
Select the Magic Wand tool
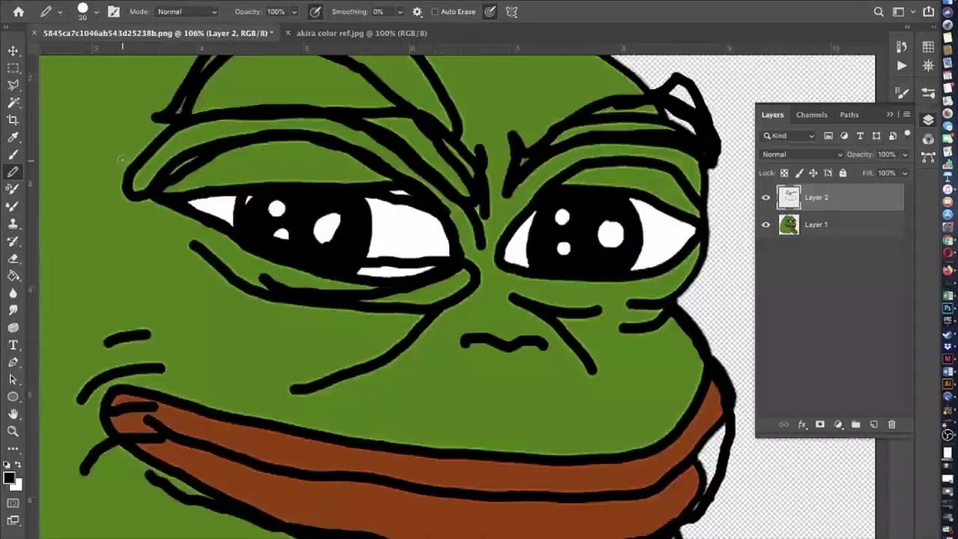[13, 103]
